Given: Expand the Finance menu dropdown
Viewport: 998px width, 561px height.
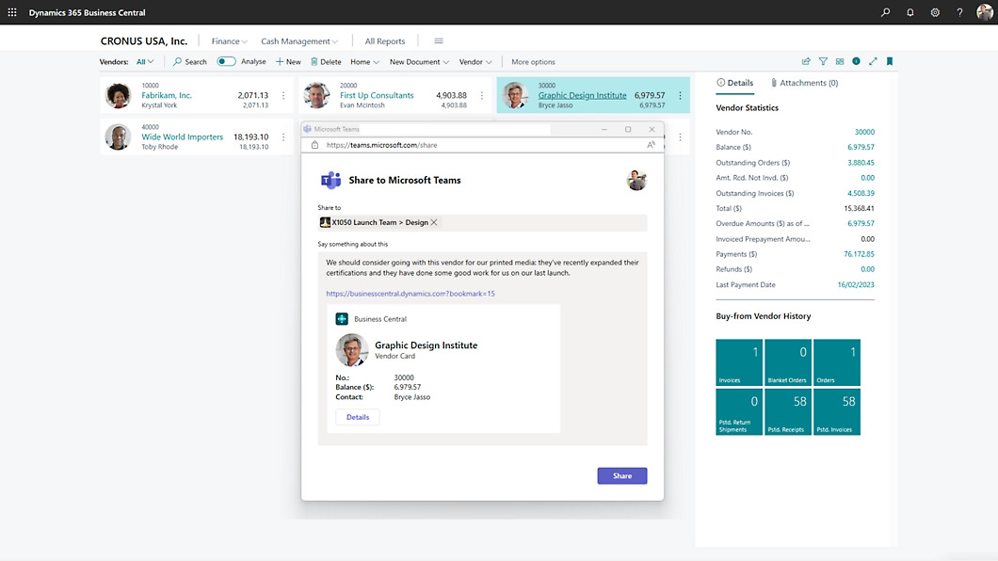Looking at the screenshot, I should pyautogui.click(x=229, y=41).
